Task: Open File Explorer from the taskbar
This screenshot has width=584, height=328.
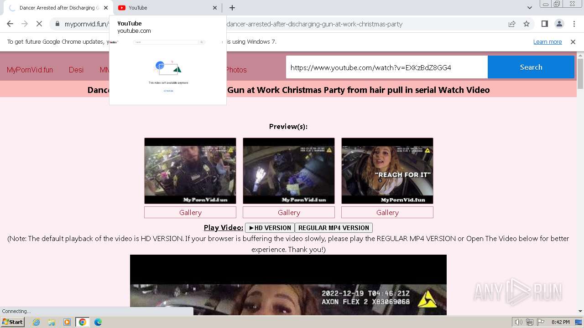Action: (x=52, y=322)
